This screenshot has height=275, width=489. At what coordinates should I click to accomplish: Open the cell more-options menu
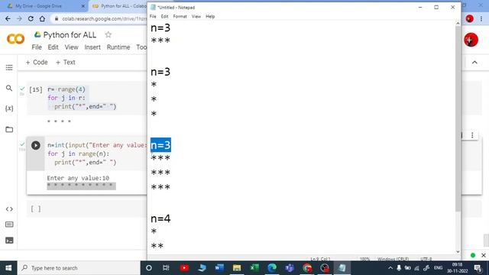click(x=472, y=135)
